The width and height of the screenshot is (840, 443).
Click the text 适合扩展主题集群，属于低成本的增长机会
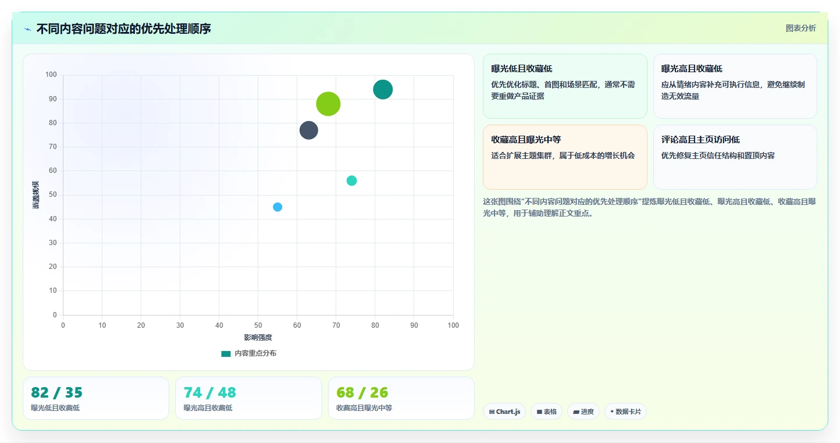coord(563,155)
